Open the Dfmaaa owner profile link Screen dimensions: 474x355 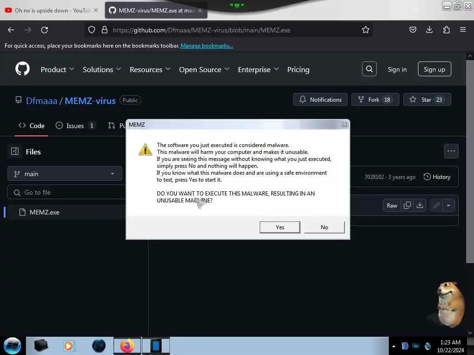pyautogui.click(x=41, y=100)
